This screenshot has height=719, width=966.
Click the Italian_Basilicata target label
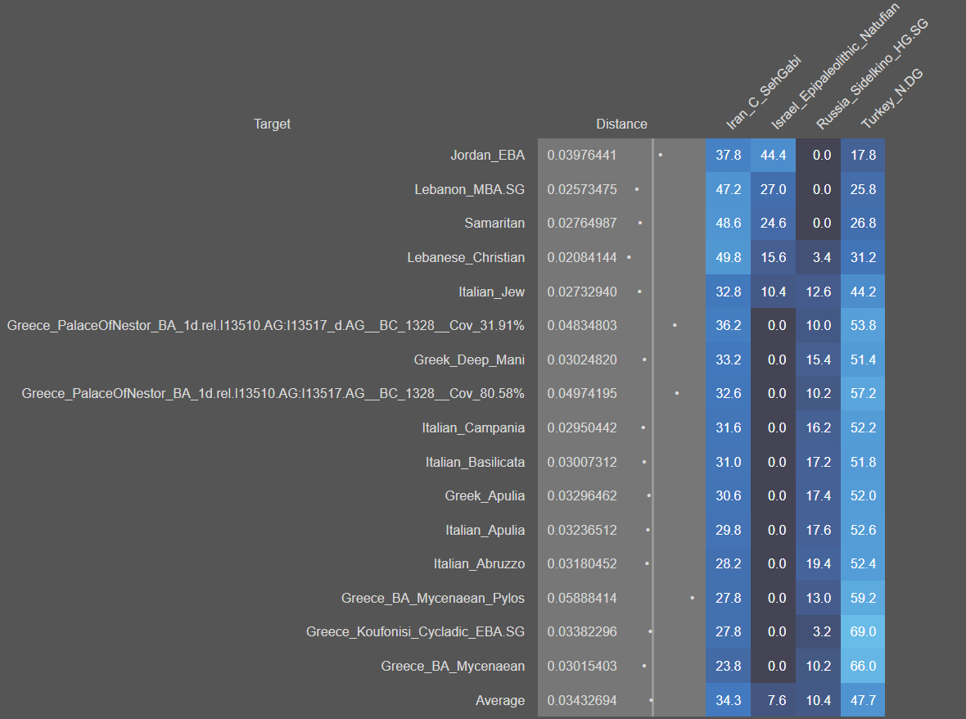tap(475, 462)
